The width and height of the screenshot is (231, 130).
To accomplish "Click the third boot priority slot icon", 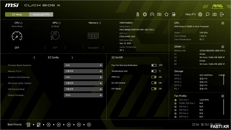I will [x=49, y=125].
